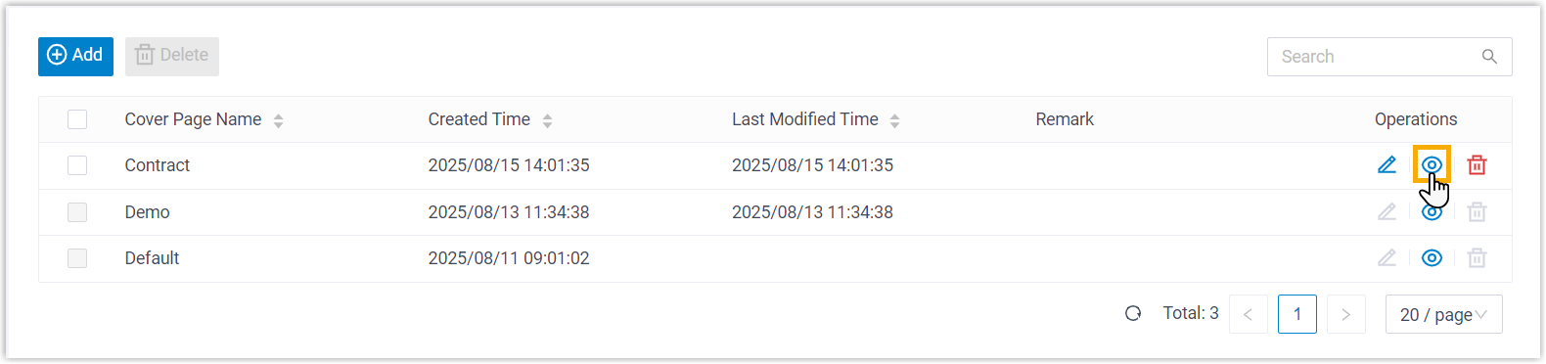This screenshot has height=364, width=1546.
Task: Go to page 1
Action: pos(1296,314)
